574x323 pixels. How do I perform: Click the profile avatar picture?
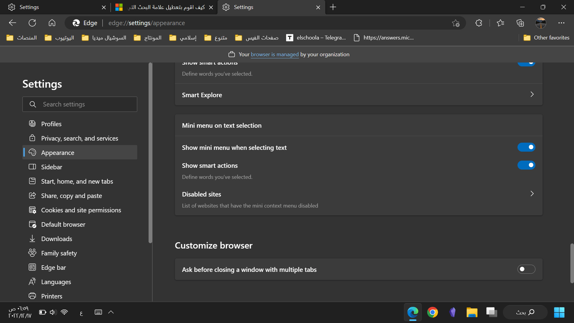tap(541, 23)
